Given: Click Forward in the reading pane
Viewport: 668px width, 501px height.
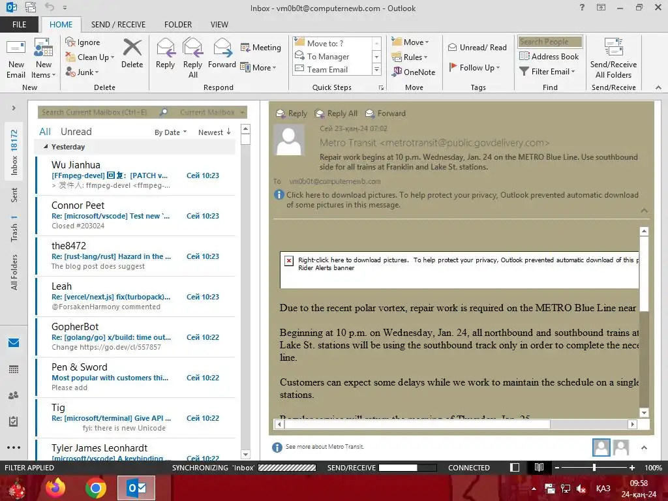Looking at the screenshot, I should [386, 114].
